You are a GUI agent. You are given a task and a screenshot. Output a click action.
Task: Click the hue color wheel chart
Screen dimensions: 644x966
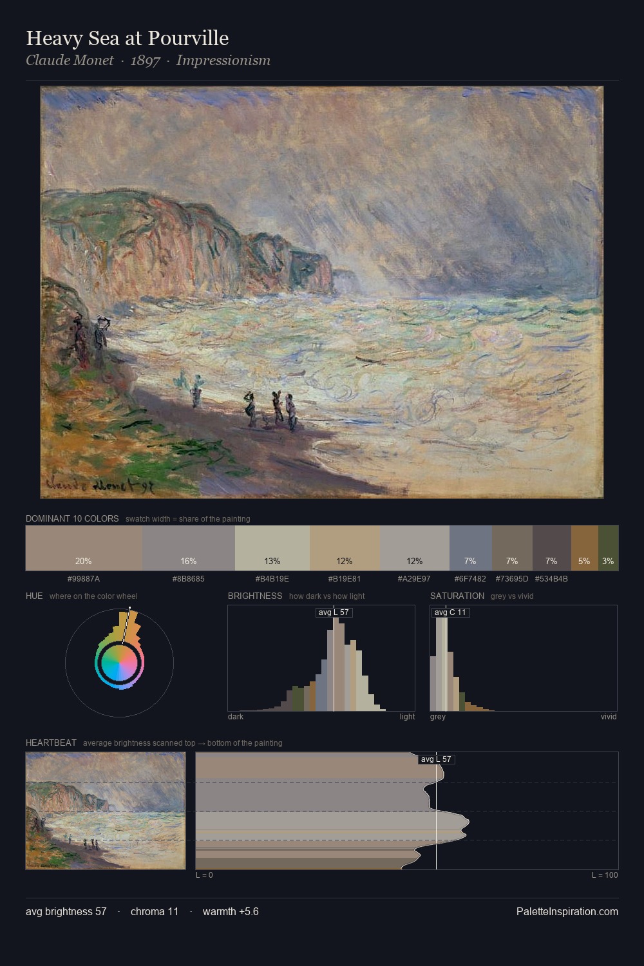(x=119, y=662)
